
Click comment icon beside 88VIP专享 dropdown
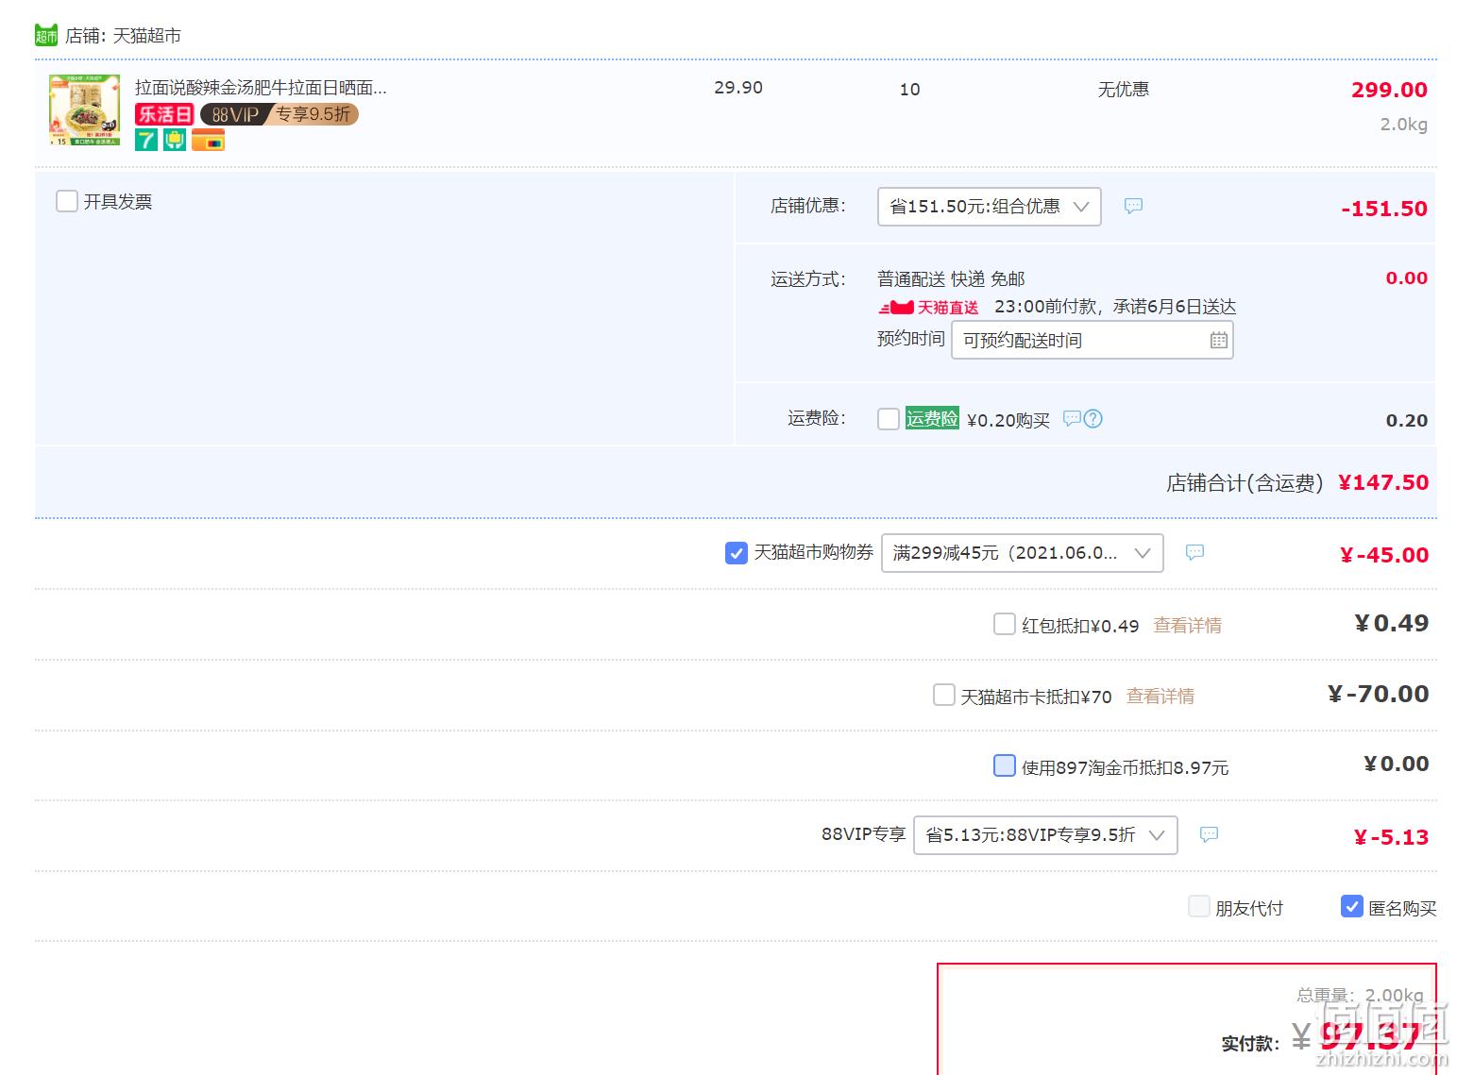[x=1209, y=834]
